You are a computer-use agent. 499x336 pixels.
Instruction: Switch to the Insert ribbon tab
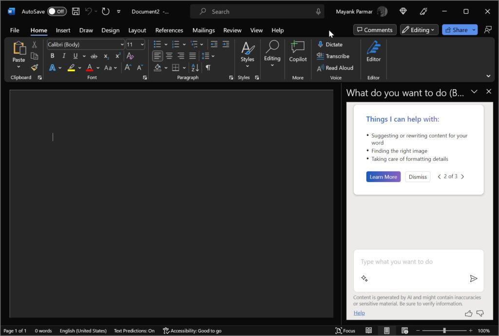[63, 30]
